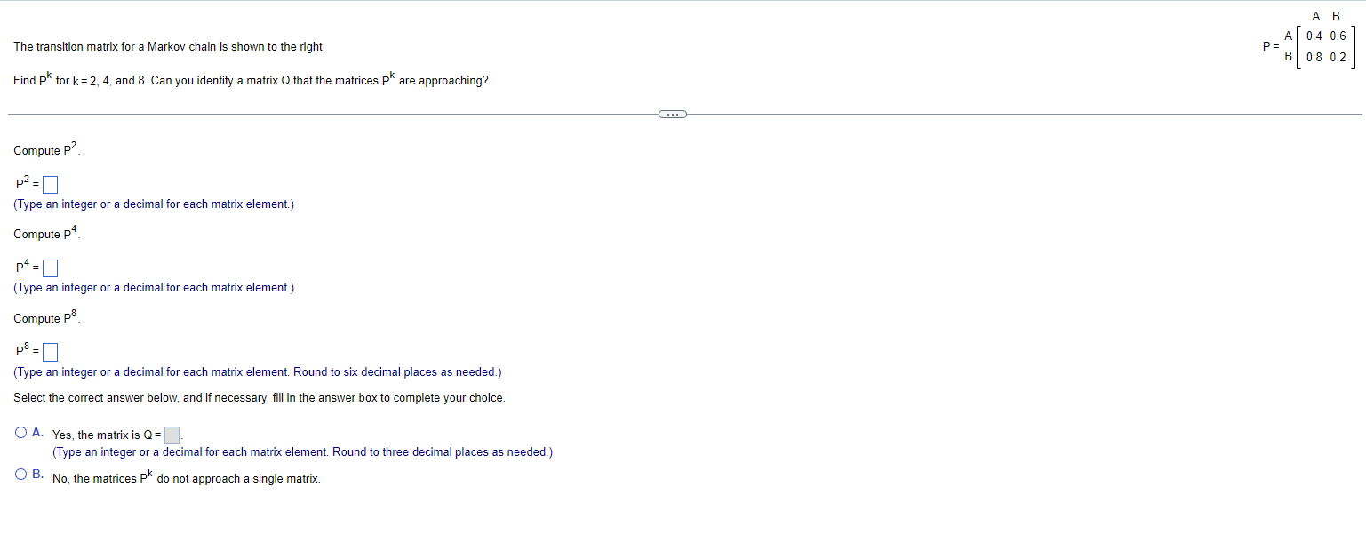Screen dimensions: 1366x535
Task: Click 'Select the correct answer below' instruction
Action: tap(260, 398)
